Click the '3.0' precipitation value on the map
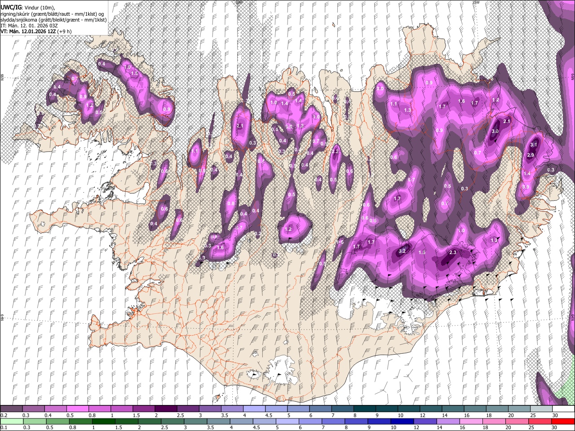 495,131
